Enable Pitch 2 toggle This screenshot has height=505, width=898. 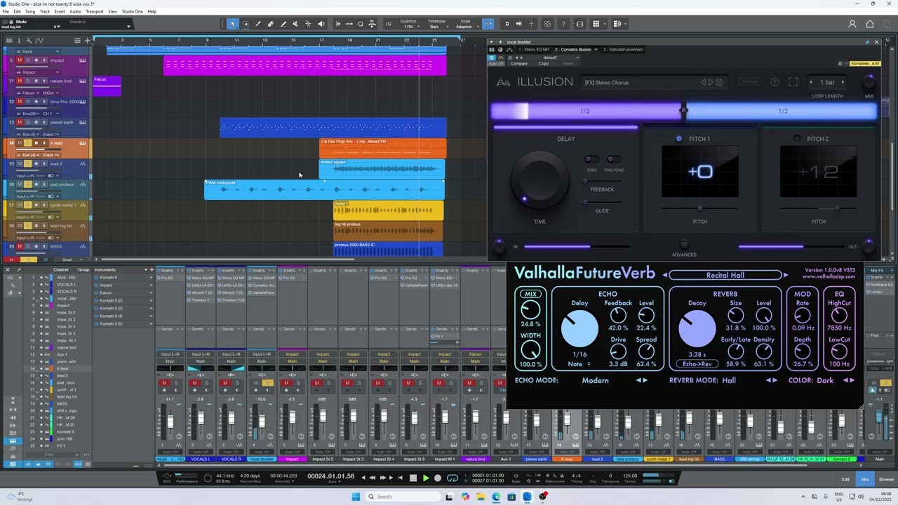click(x=796, y=139)
